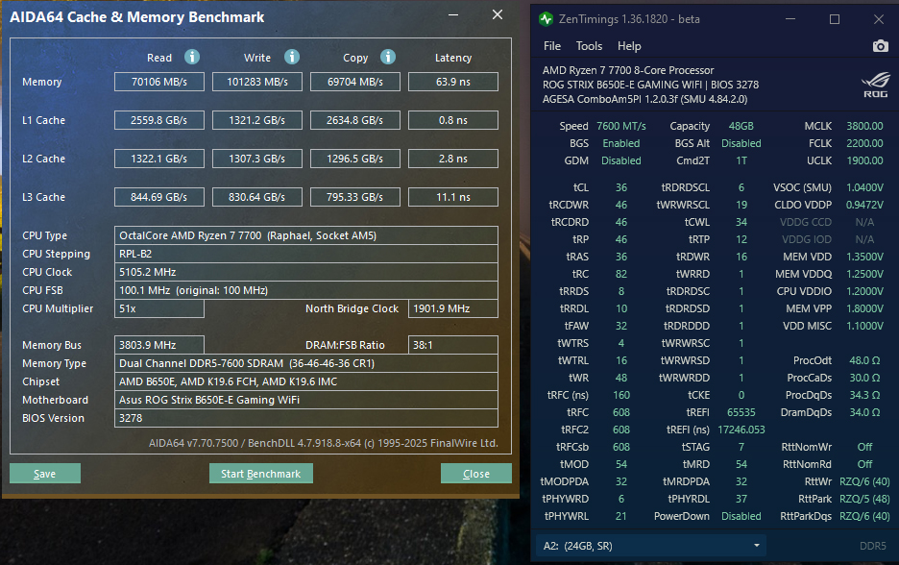Click UCLK value 1900.00
This screenshot has height=565, width=899.
pyautogui.click(x=864, y=160)
